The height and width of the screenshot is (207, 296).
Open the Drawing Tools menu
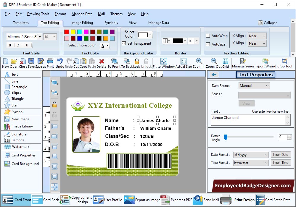[x=38, y=14]
